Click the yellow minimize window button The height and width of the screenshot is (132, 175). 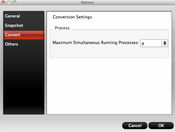[9, 2]
